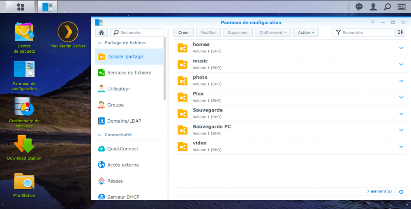Launch Plex Media Server from desktop
411x209 pixels.
pyautogui.click(x=68, y=32)
